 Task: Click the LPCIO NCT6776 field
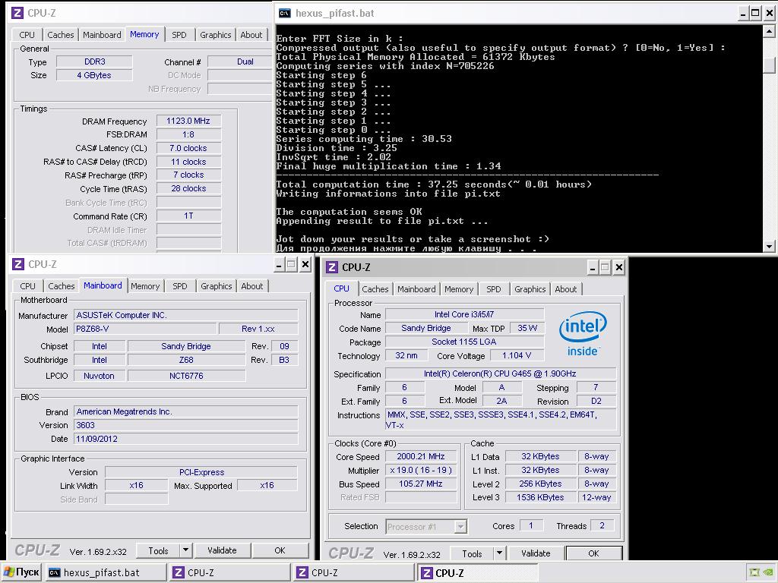(186, 376)
